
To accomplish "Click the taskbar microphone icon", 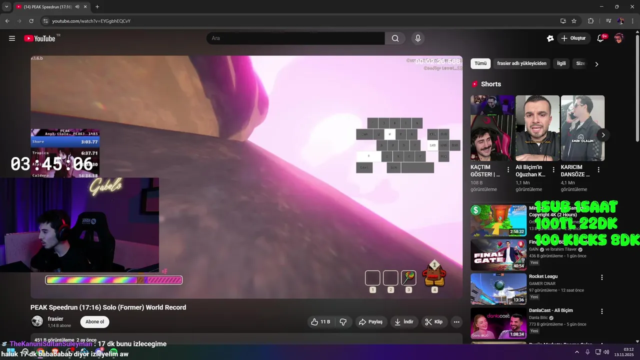I will (587, 352).
